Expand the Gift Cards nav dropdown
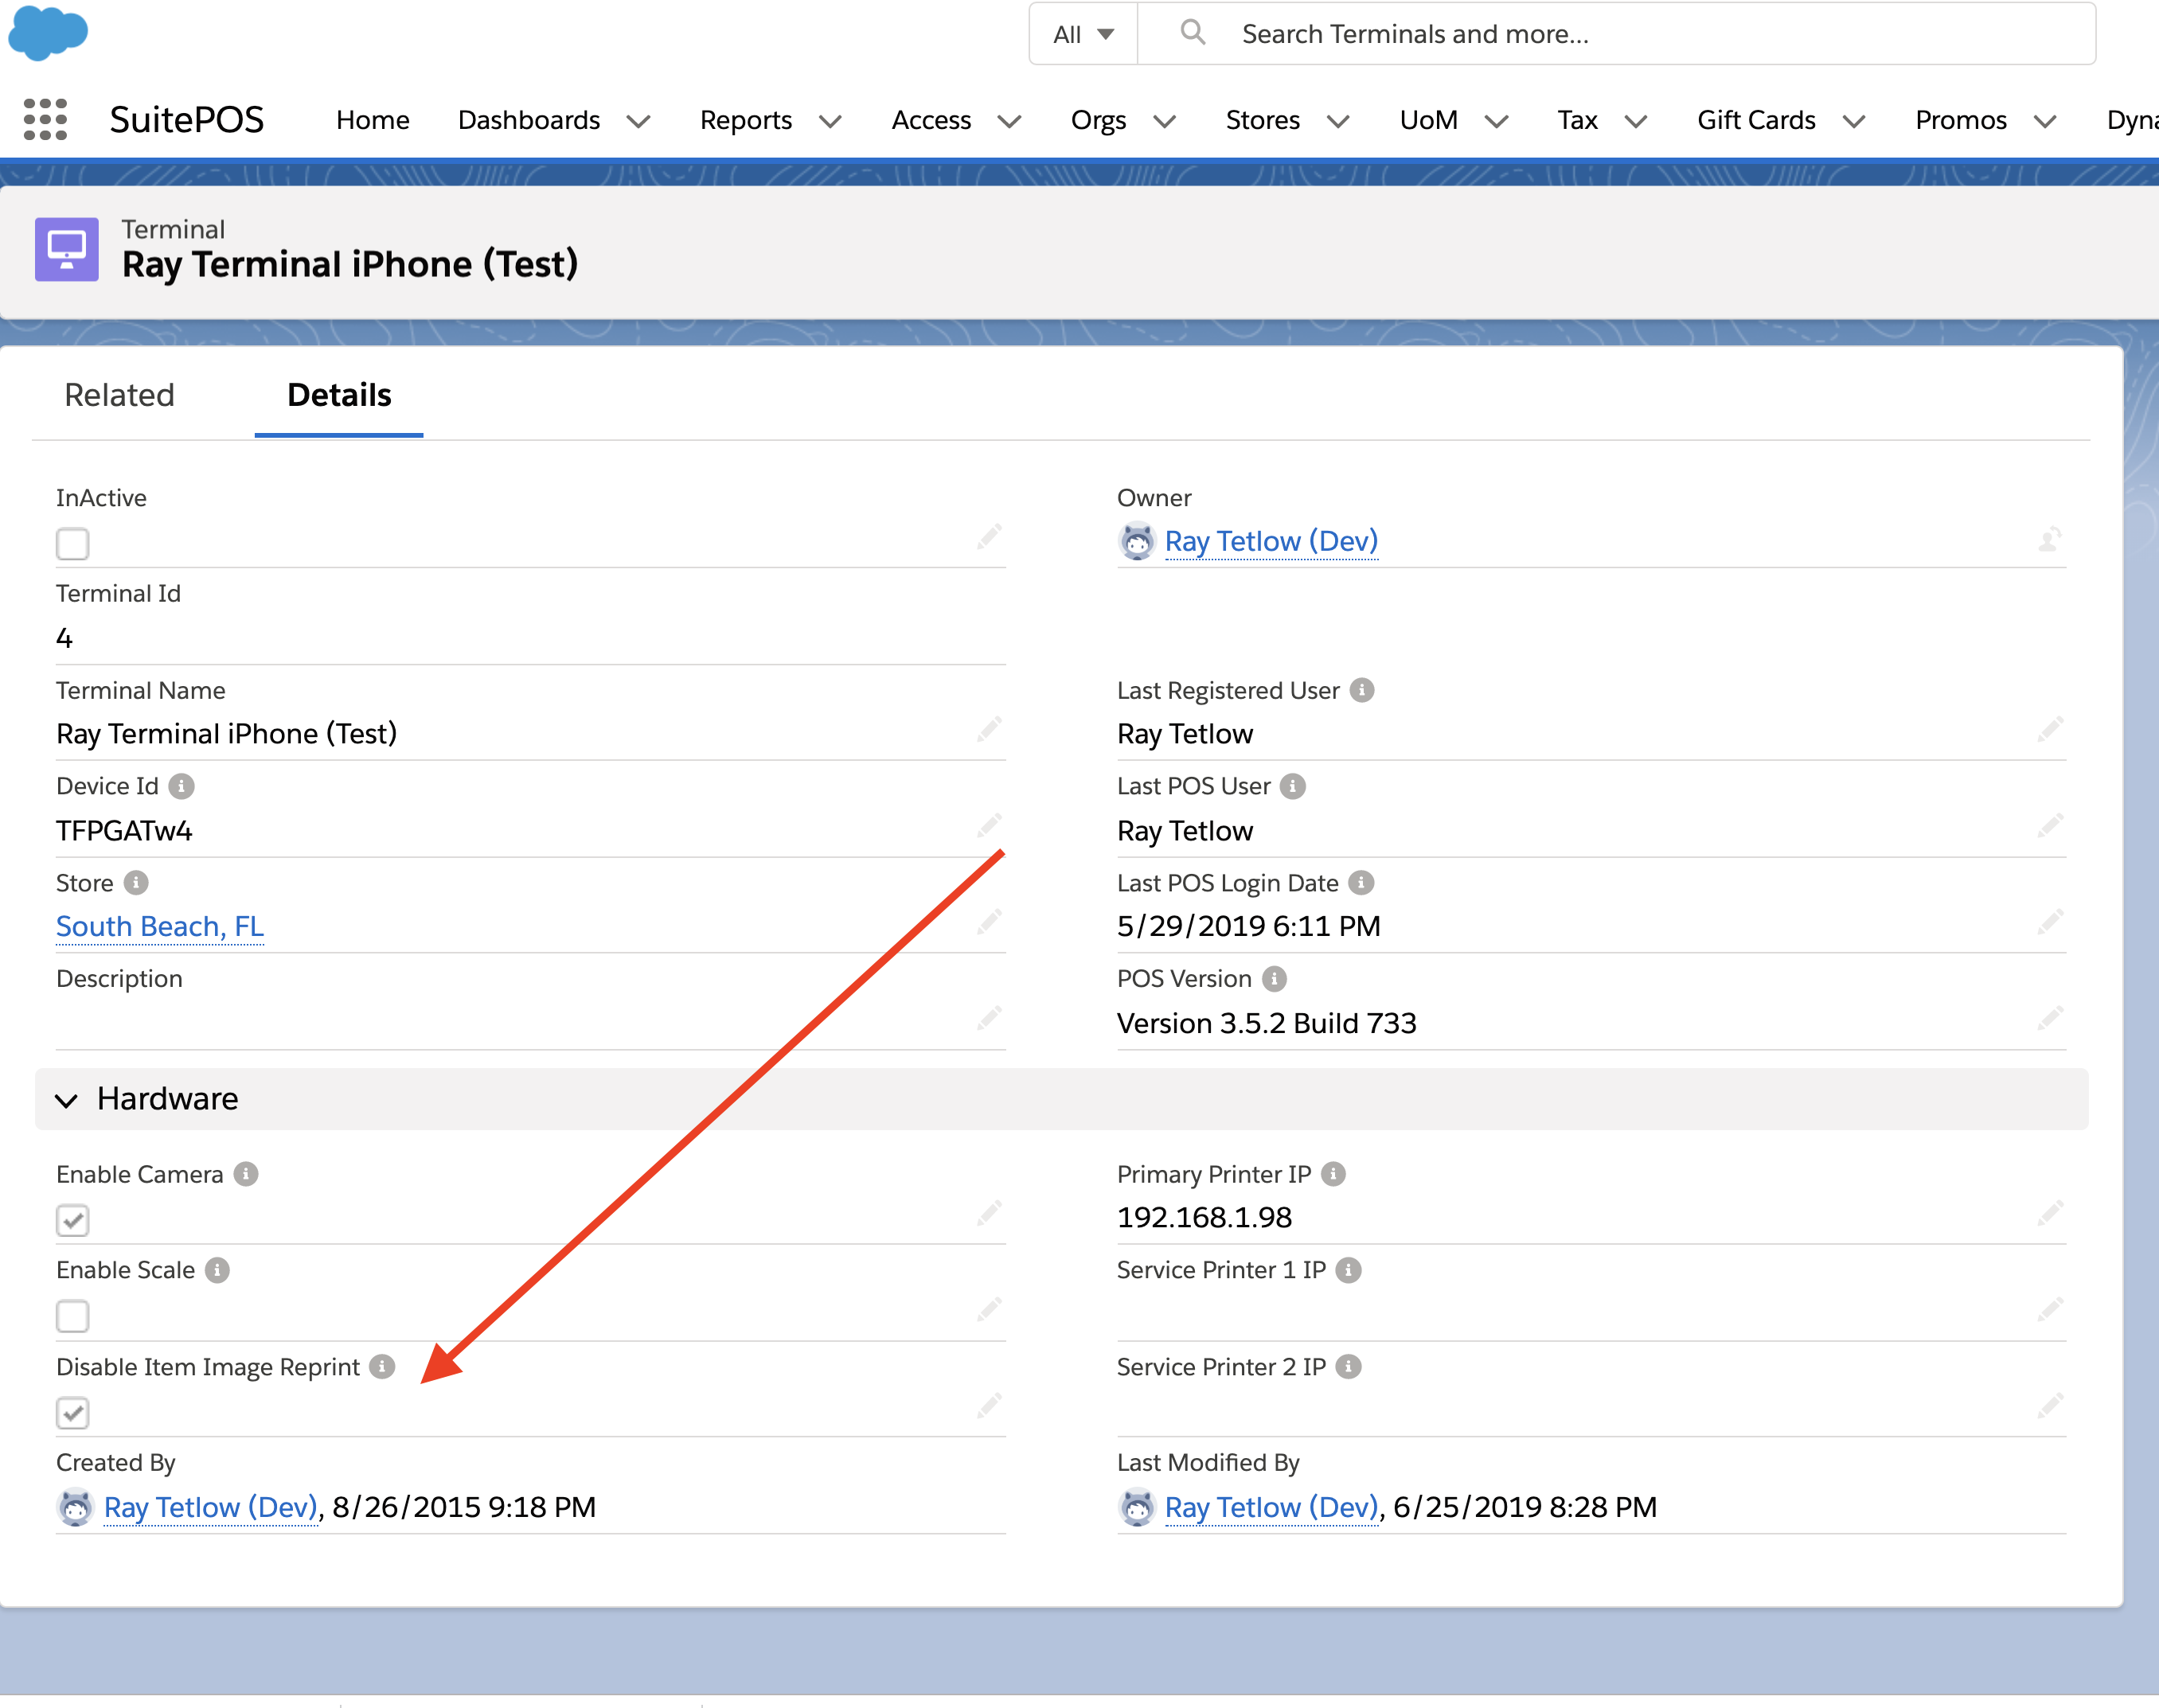2159x1708 pixels. [x=1854, y=121]
